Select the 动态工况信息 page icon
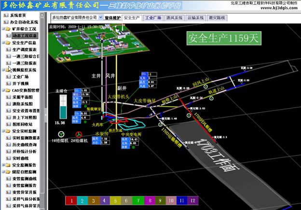Viewport: 301px width, 210px height. (8, 36)
